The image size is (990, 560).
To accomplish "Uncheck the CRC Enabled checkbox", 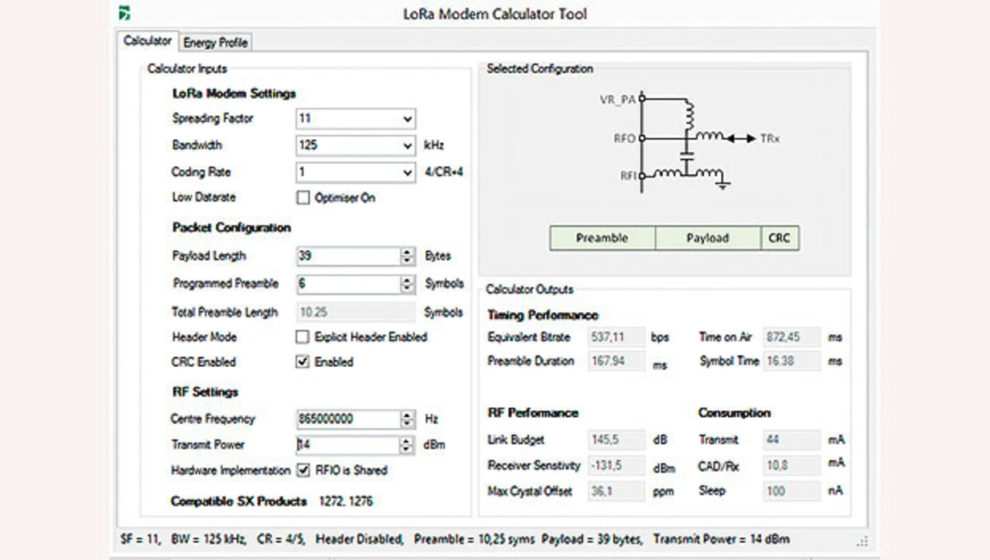I will click(303, 361).
